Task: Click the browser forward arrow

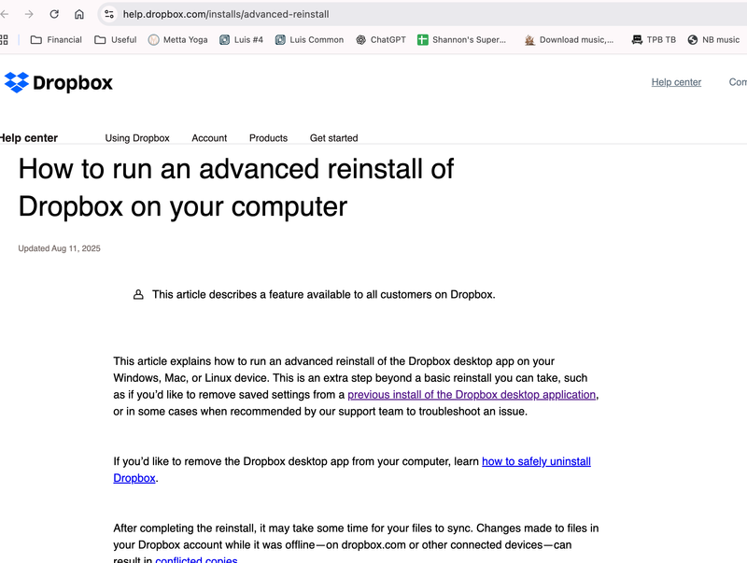Action: click(29, 14)
